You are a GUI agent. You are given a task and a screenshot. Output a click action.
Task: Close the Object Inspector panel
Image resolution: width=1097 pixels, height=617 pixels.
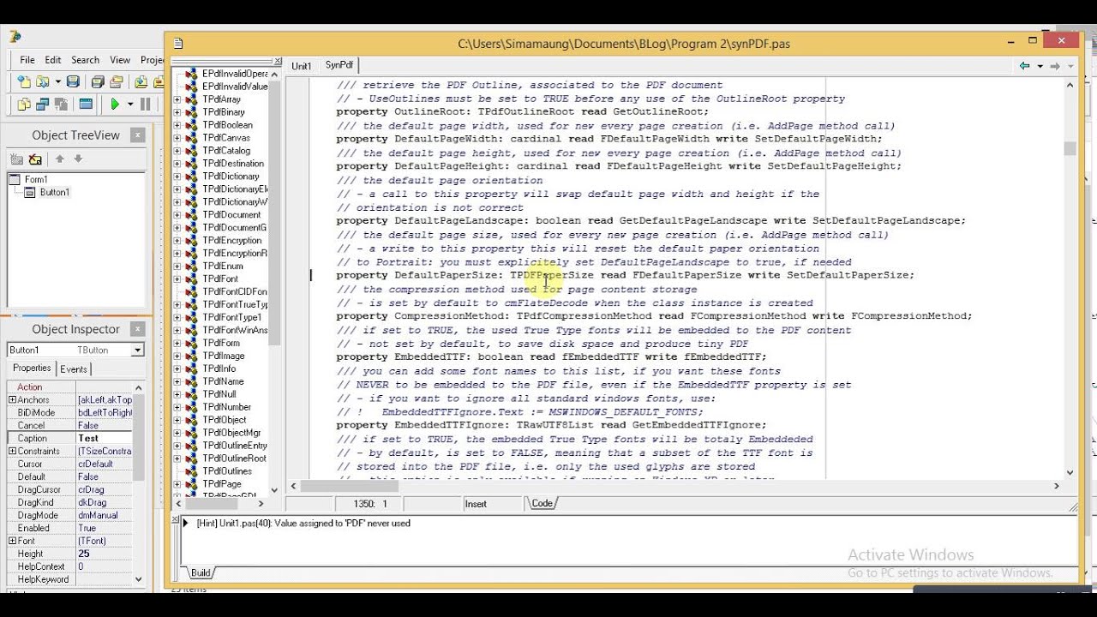pyautogui.click(x=137, y=329)
